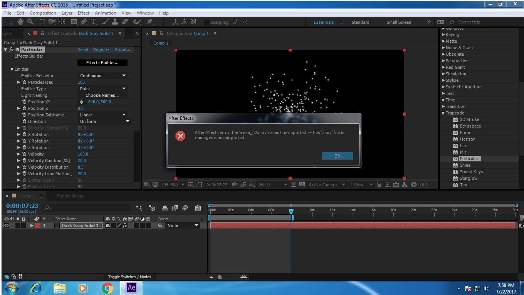Open Emitter Type Point dropdown
Screen dimensions: 524x295
tap(102, 89)
